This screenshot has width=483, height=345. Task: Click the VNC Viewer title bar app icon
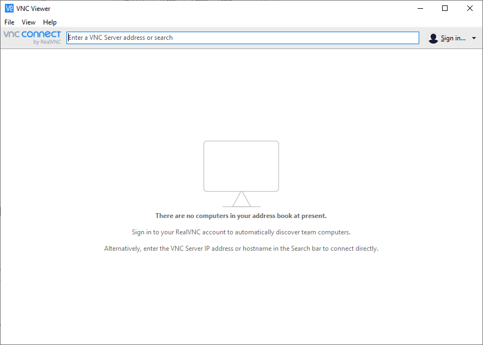[9, 8]
